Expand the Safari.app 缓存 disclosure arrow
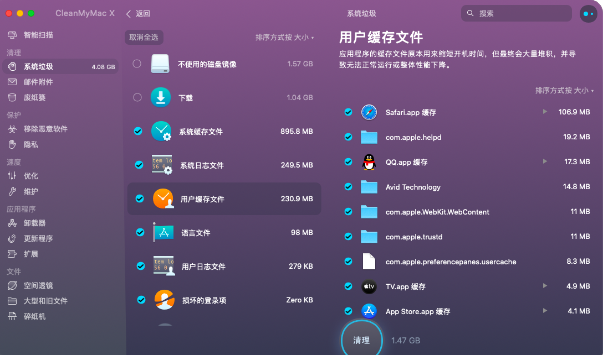 (x=545, y=112)
